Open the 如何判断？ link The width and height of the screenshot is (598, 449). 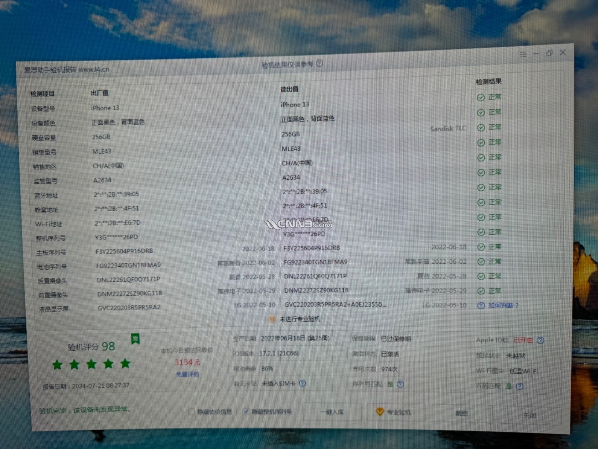tap(503, 306)
